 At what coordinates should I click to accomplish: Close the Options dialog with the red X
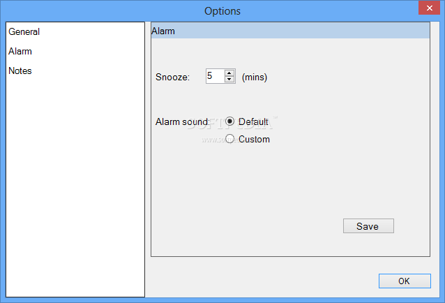click(x=430, y=8)
